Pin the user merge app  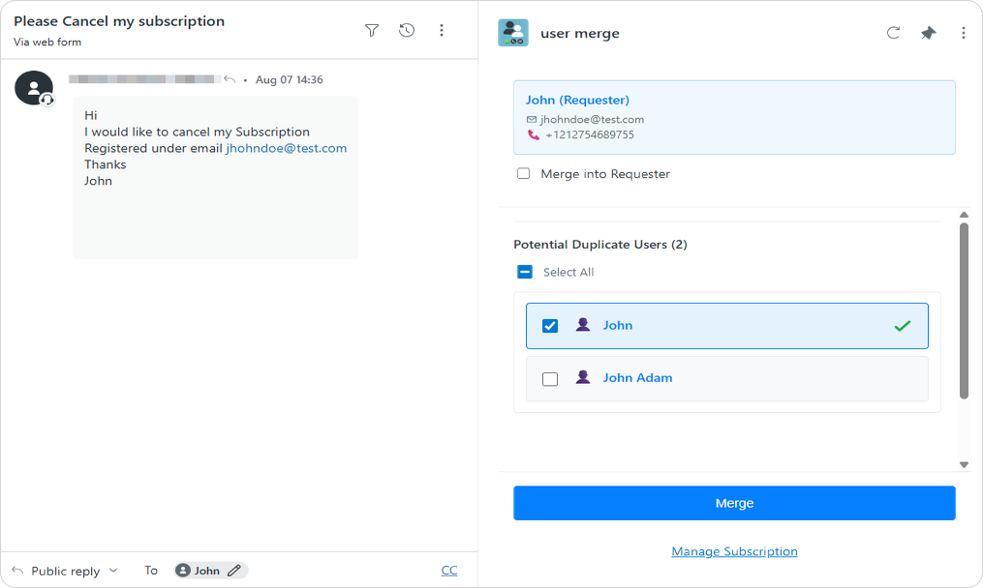pyautogui.click(x=928, y=33)
